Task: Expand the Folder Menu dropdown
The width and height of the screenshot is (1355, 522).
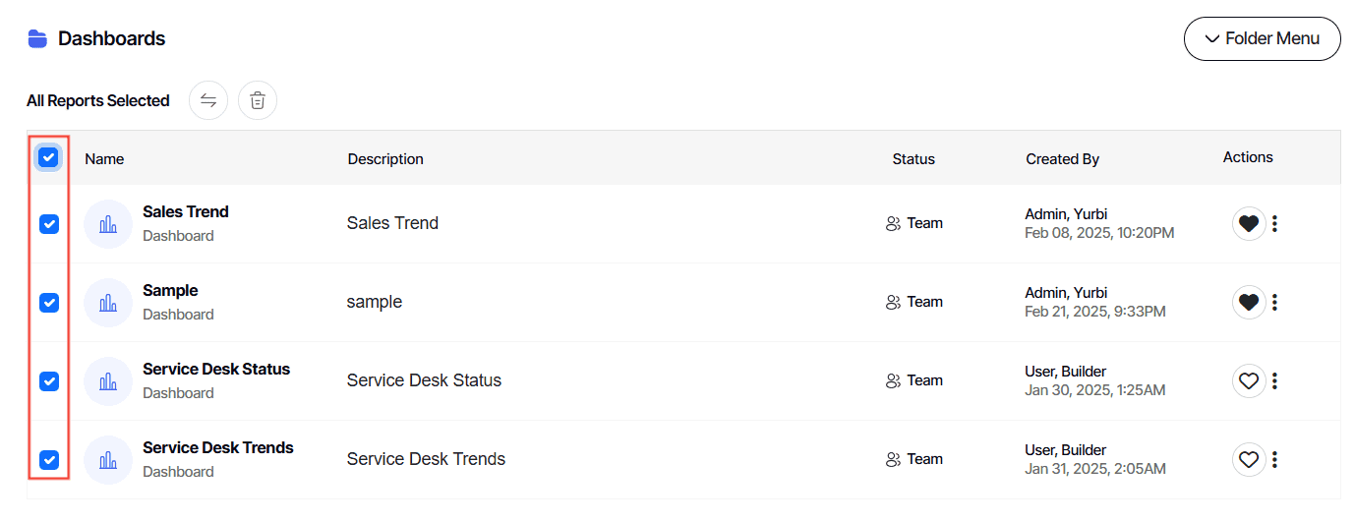Action: click(x=1263, y=38)
